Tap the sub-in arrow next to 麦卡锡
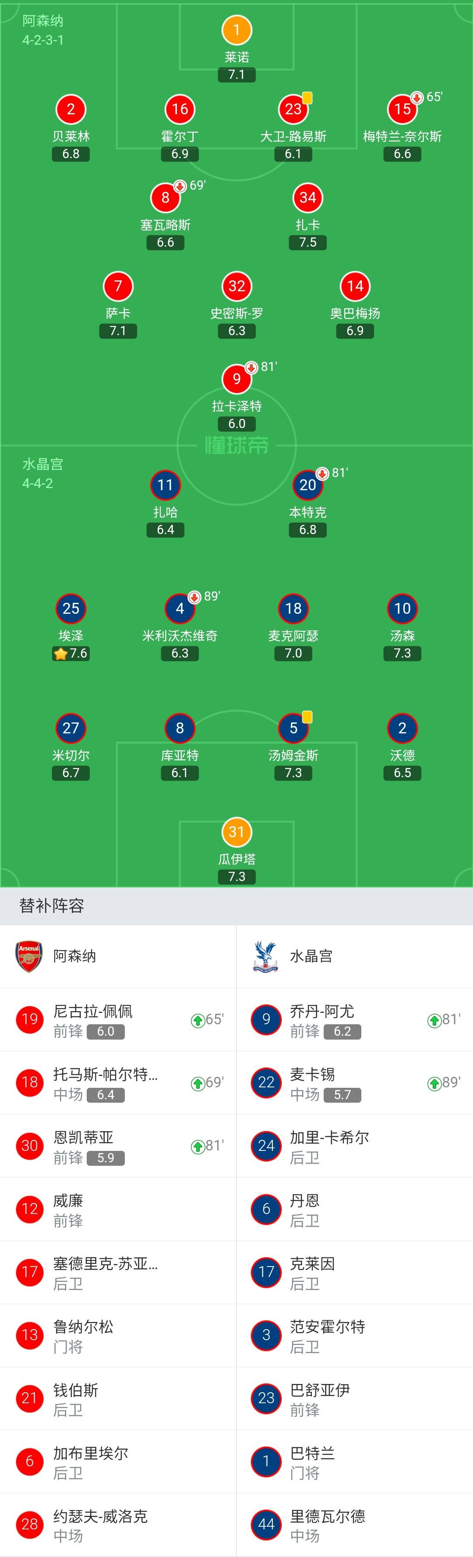473x1557 pixels. click(x=434, y=1083)
